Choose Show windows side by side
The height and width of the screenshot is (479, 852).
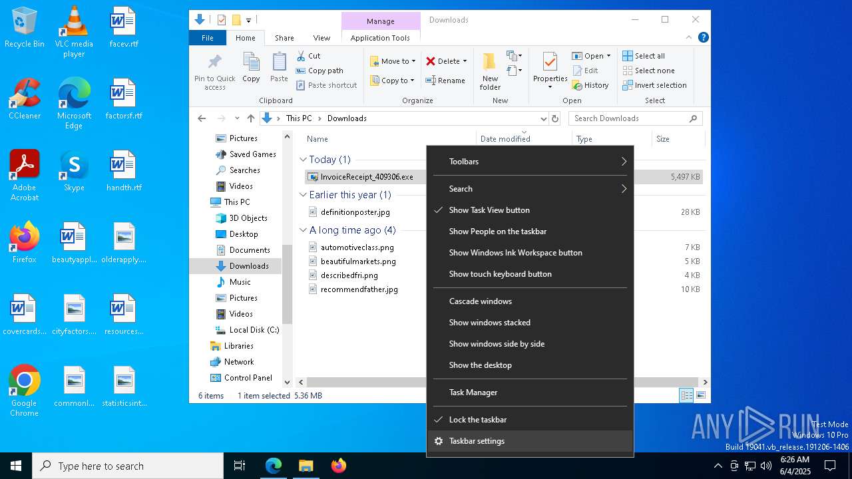pos(530,344)
